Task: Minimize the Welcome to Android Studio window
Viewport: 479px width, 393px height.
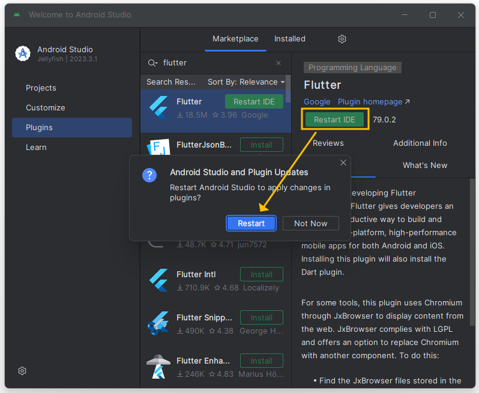Action: [405, 15]
